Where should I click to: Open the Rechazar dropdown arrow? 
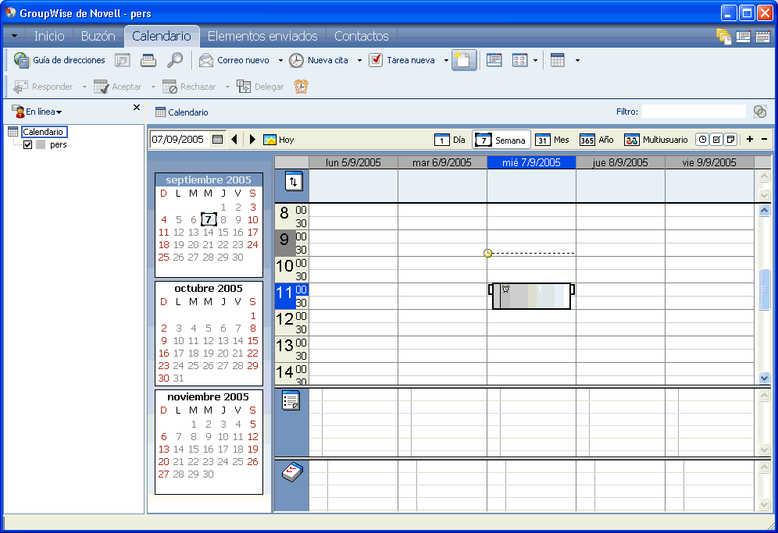click(x=228, y=87)
